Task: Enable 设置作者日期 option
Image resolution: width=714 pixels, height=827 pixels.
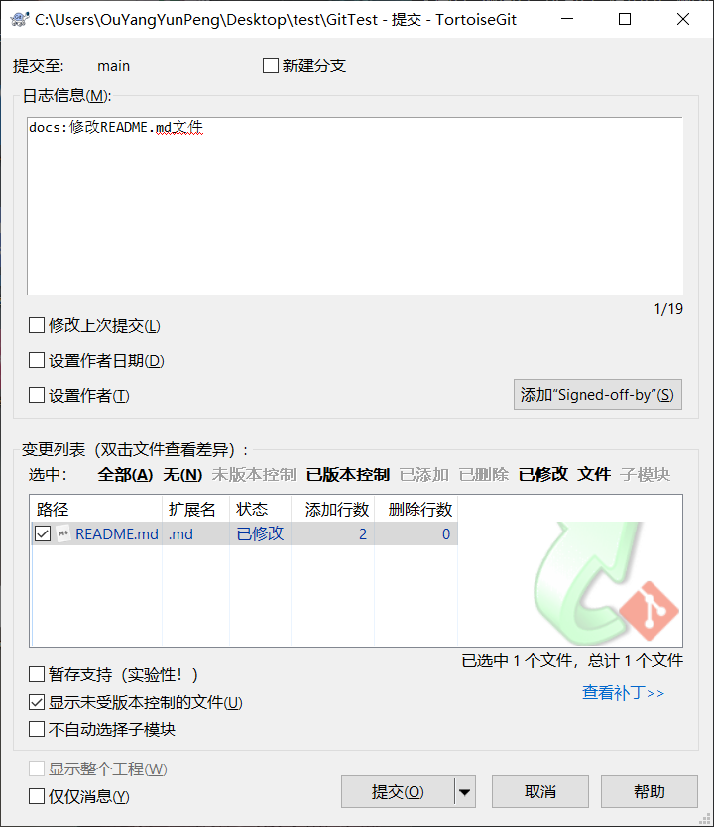Action: pos(37,361)
